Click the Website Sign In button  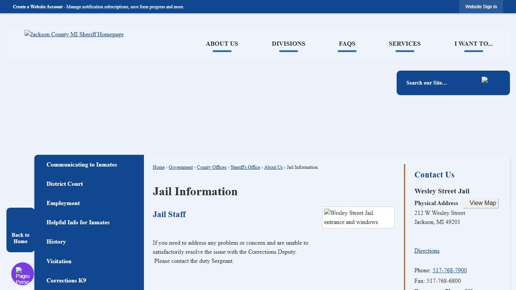481,7
